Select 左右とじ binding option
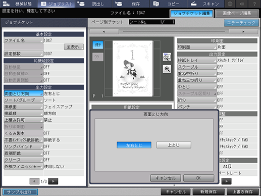 134,145
